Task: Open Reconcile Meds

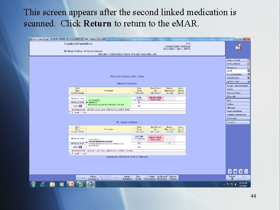Action: coord(238,111)
